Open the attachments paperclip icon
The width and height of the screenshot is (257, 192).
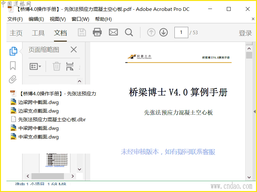(x=13, y=79)
